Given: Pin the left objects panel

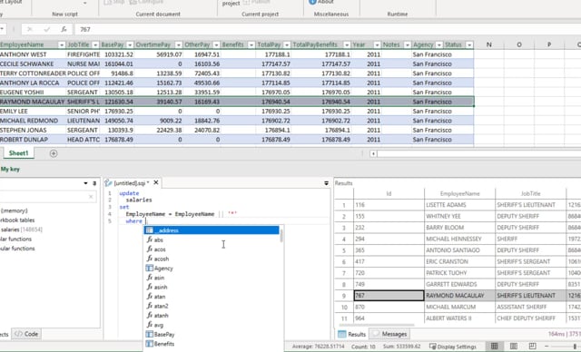Looking at the screenshot, I should (x=94, y=183).
